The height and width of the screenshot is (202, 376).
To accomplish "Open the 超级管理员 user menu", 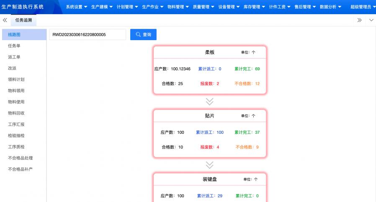I will [363, 7].
